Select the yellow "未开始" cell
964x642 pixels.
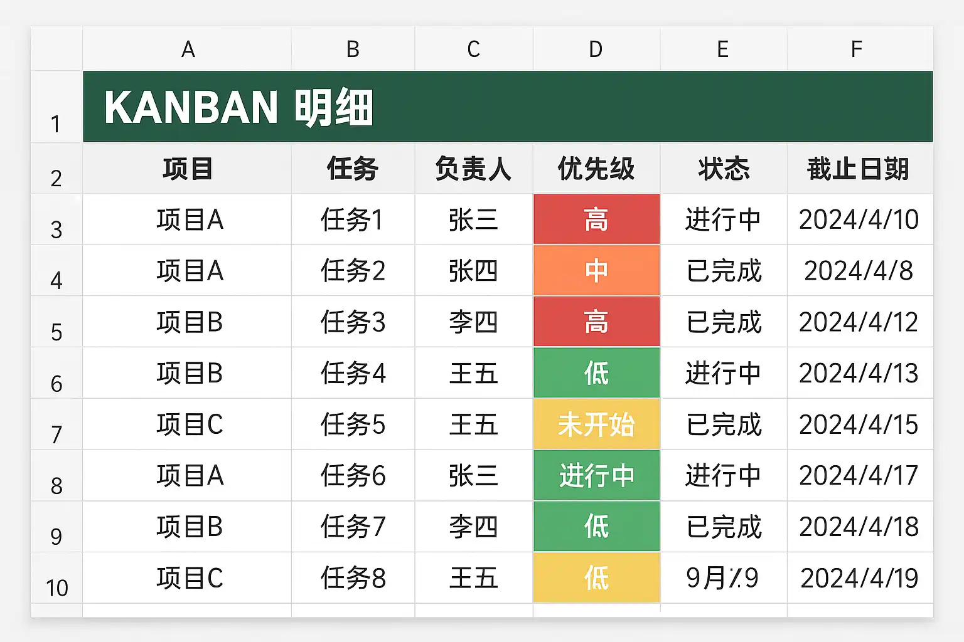596,424
